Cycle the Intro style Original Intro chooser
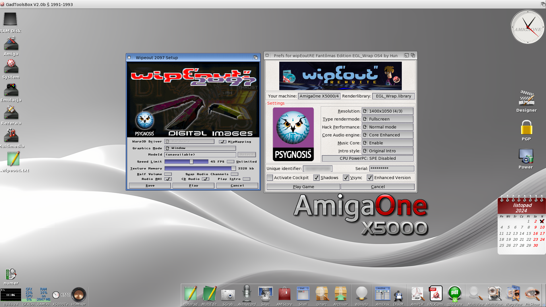Screen dimensions: 546x307 coord(388,151)
